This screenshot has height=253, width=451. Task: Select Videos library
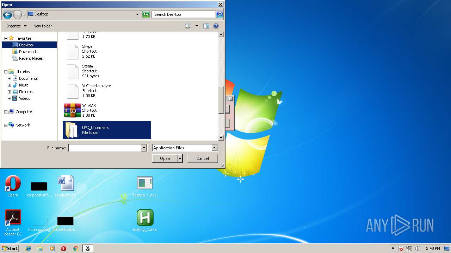pos(24,98)
